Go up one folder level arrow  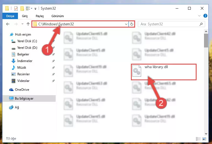[x=28, y=24]
